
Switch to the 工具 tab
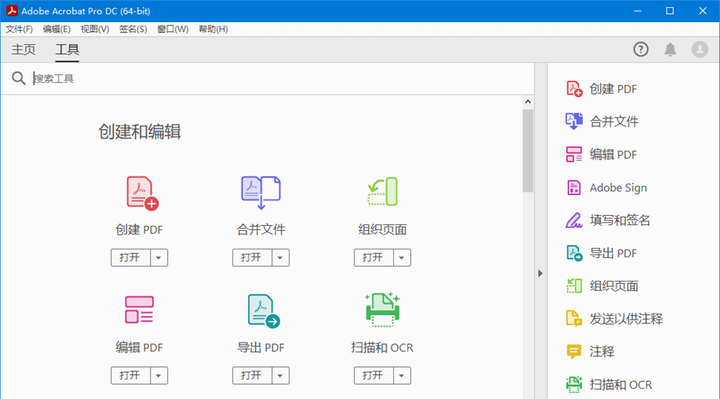click(x=67, y=50)
